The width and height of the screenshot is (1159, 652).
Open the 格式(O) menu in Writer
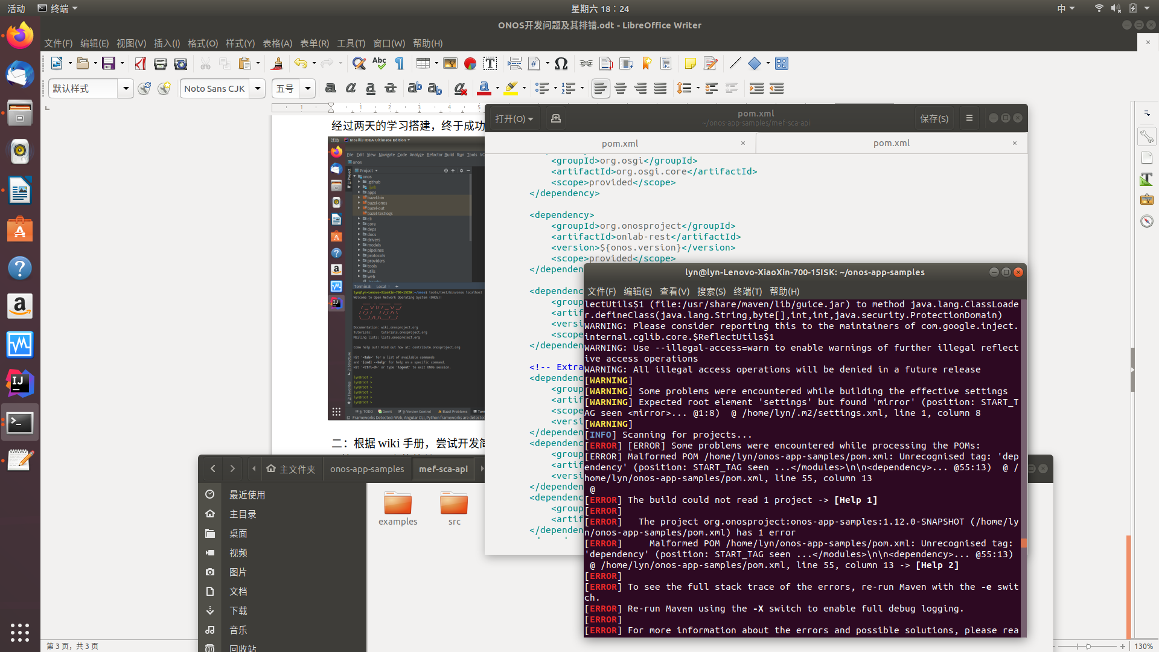(202, 43)
